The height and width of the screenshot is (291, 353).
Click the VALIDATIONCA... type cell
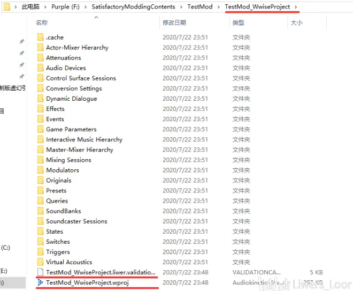pos(256,272)
